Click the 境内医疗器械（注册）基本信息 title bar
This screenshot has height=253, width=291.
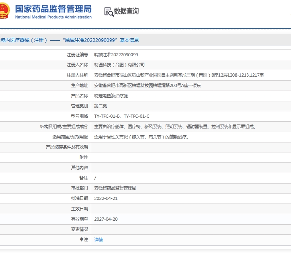click(70, 40)
